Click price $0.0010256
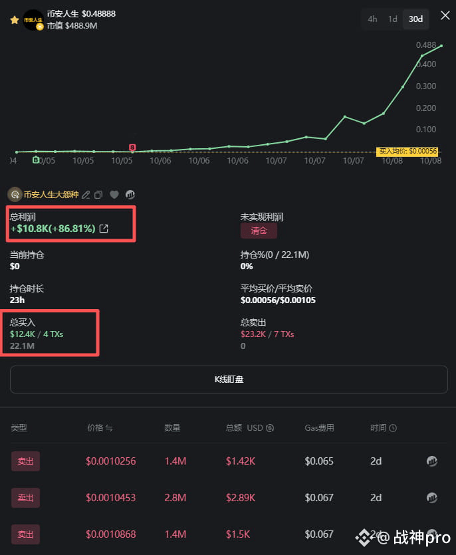This screenshot has height=555, width=456. coord(111,461)
